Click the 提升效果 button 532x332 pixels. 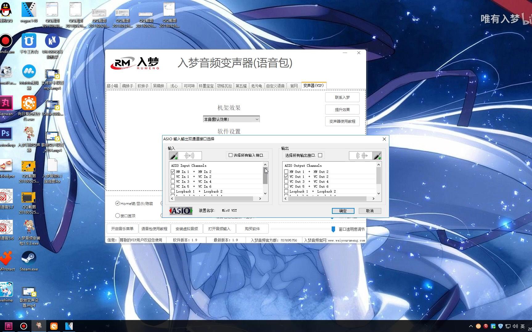point(342,110)
